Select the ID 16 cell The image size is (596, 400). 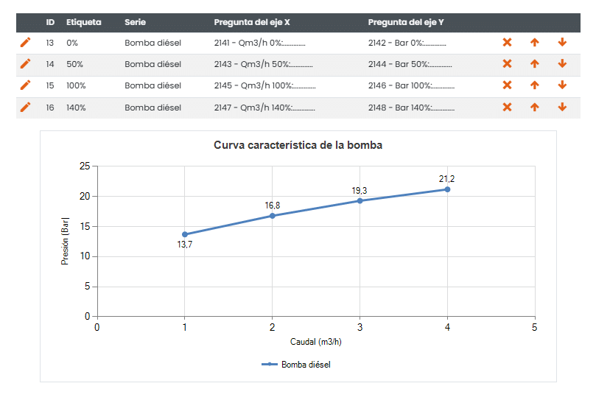[50, 108]
